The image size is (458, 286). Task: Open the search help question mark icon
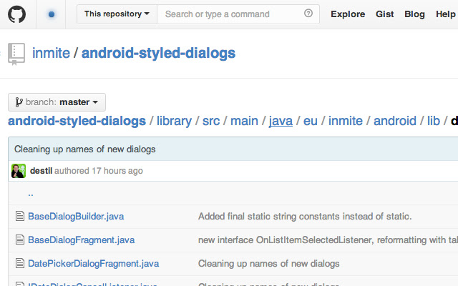[x=308, y=13]
